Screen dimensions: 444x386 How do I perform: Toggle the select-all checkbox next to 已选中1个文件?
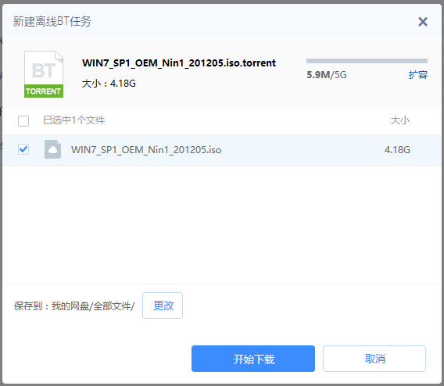click(x=23, y=121)
